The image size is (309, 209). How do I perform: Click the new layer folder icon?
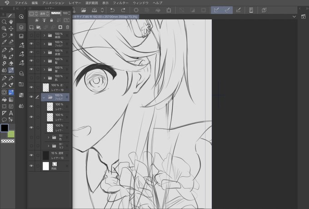(x=39, y=27)
